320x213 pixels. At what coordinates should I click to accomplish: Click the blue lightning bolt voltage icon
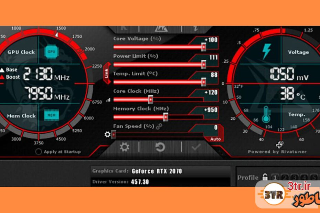[x=266, y=52]
